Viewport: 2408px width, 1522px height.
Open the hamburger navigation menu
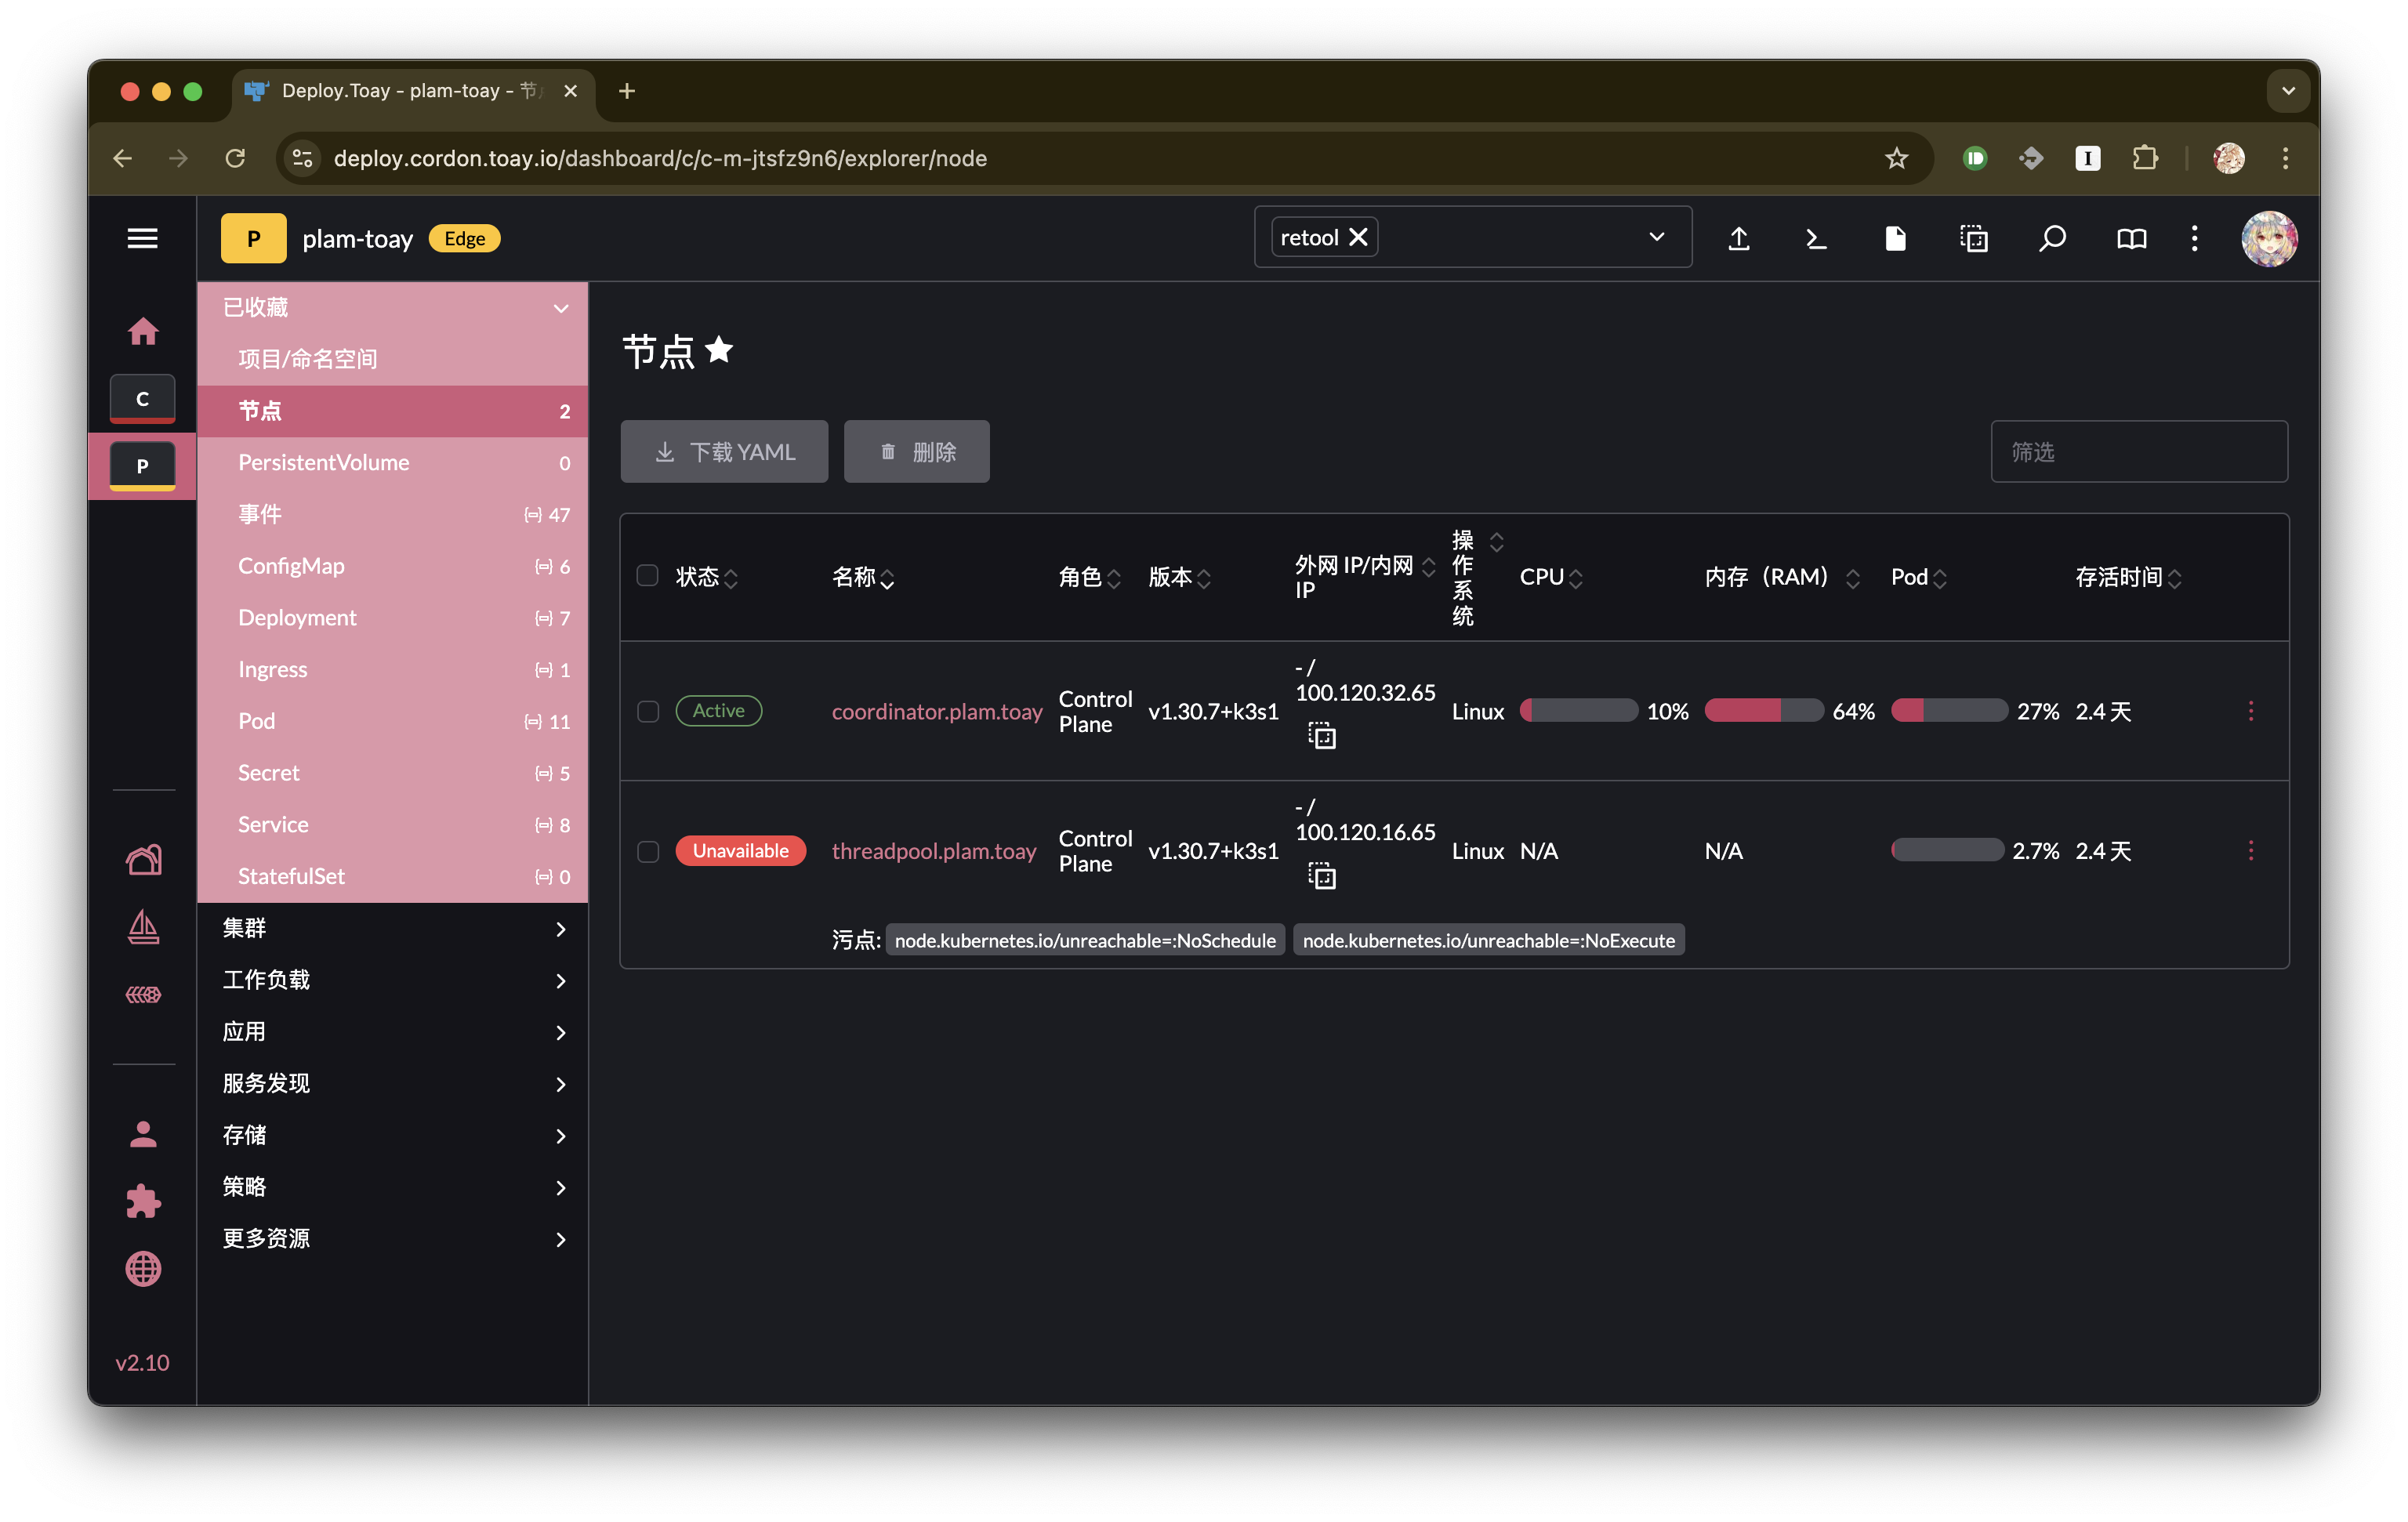tap(143, 238)
